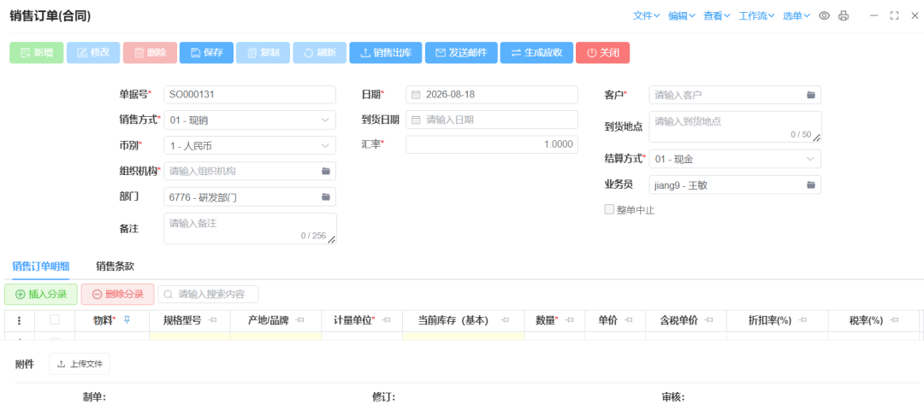Click the 请输入搜索内容 search field

(208, 294)
